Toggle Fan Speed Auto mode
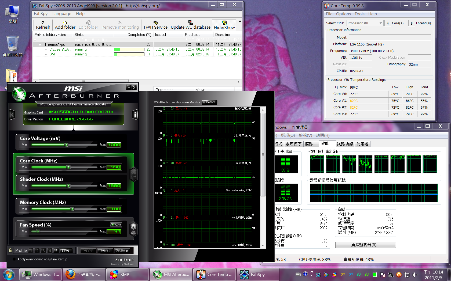This screenshot has width=451, height=281. coord(117,225)
